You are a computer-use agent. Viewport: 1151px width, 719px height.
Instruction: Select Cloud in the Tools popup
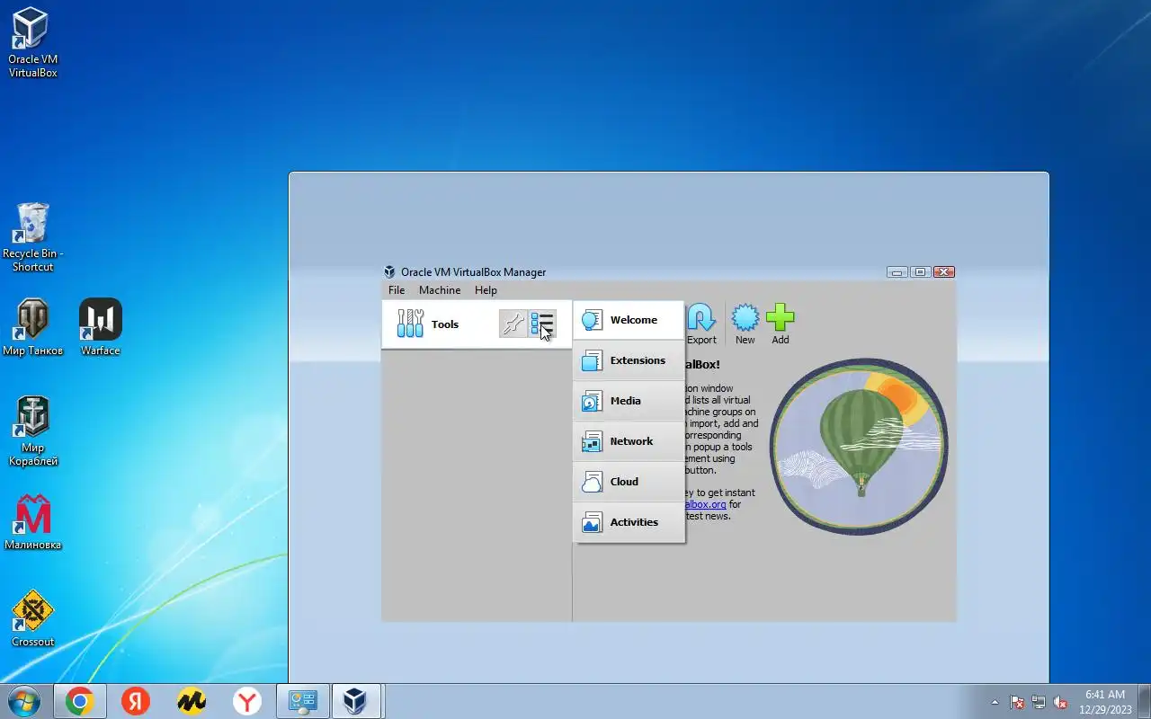point(629,482)
